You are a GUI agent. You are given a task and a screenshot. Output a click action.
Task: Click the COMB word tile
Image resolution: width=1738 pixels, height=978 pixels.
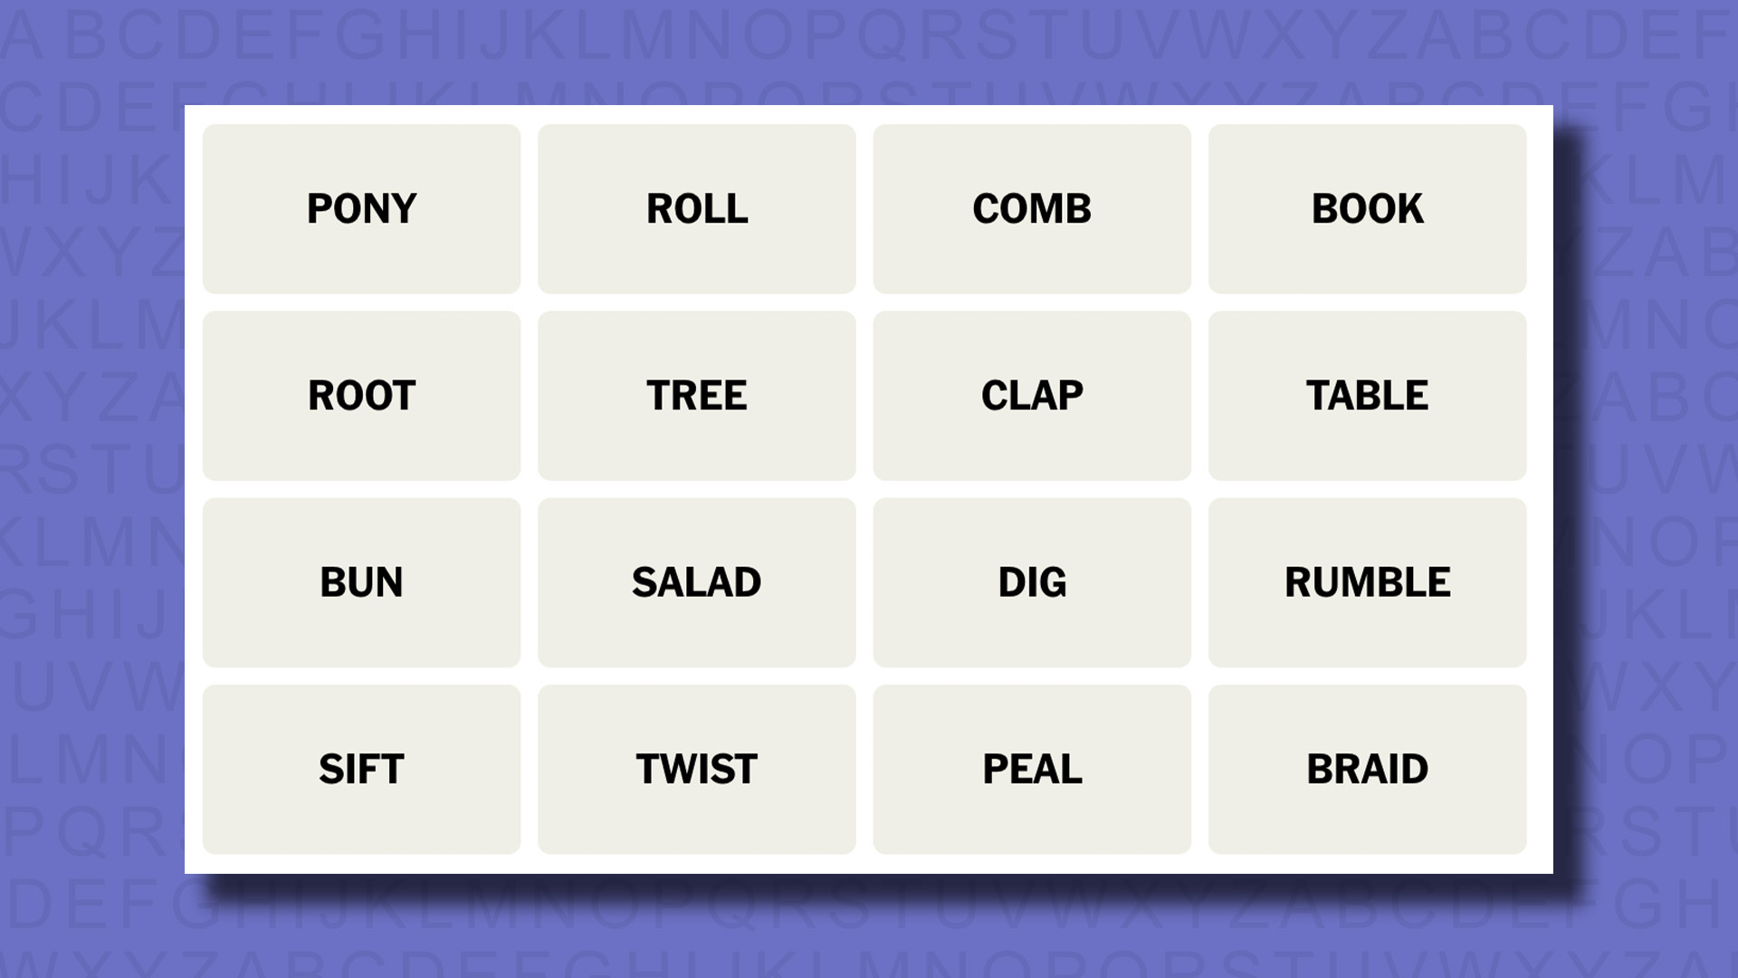point(1031,209)
